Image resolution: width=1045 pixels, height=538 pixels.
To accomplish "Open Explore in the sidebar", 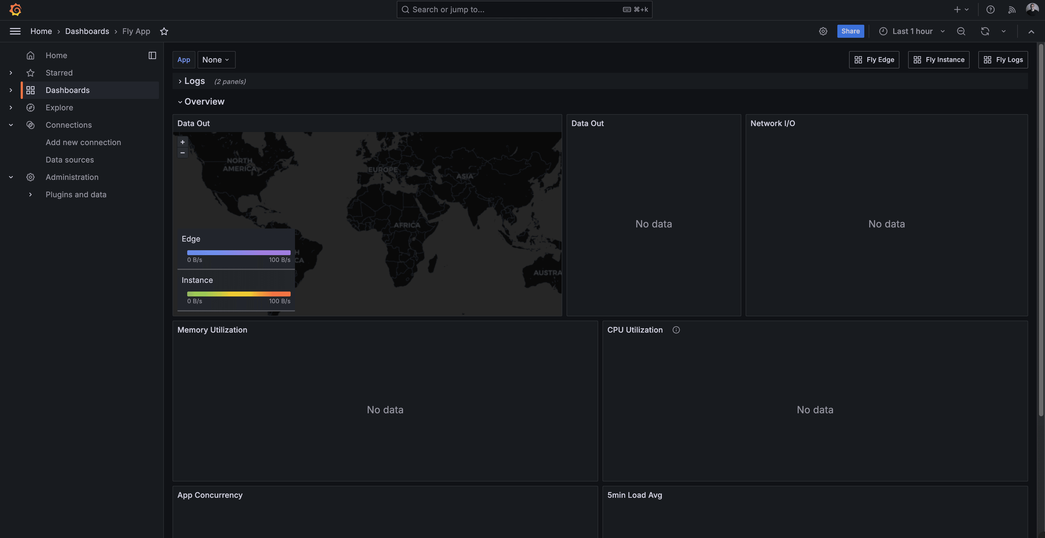I will (59, 107).
